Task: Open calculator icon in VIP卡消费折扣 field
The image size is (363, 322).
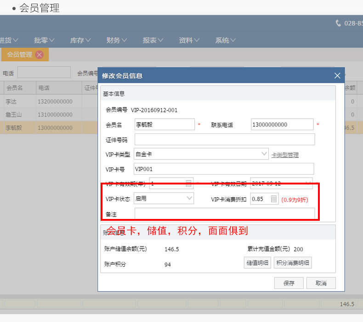Action: click(x=274, y=199)
